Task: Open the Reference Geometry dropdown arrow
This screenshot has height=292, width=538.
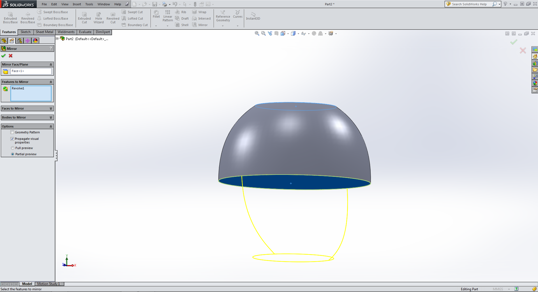Action: pyautogui.click(x=223, y=26)
